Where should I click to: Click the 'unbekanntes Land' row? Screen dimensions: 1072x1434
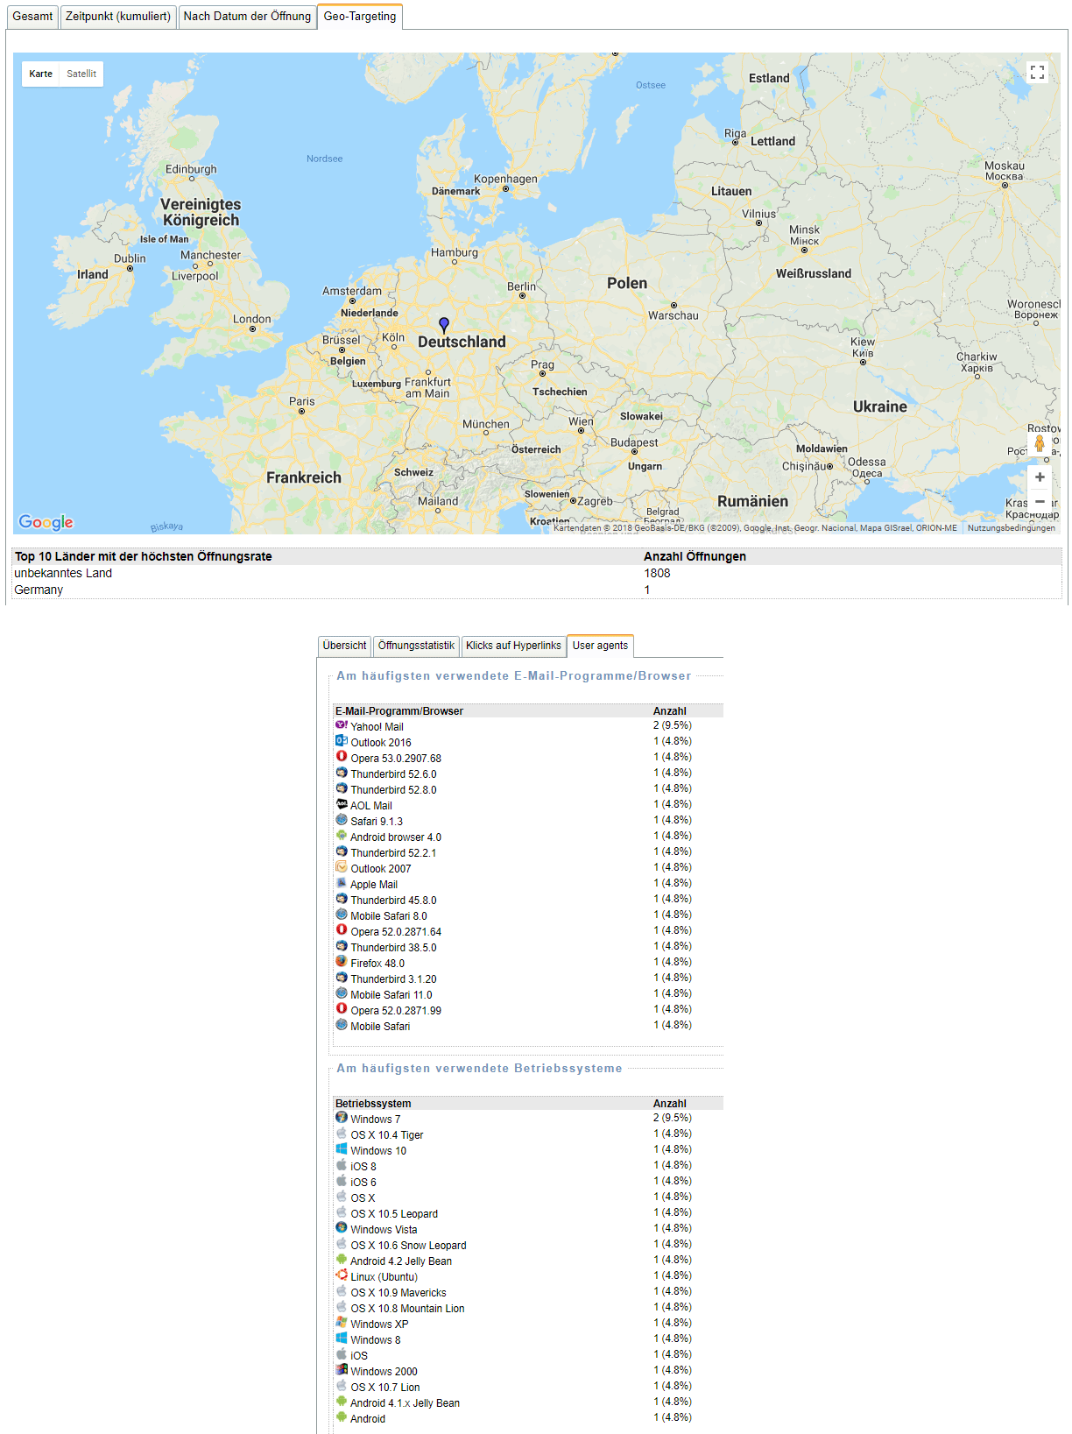pos(537,573)
